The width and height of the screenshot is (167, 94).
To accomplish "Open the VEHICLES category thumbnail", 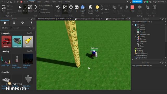I will tap(6, 42).
